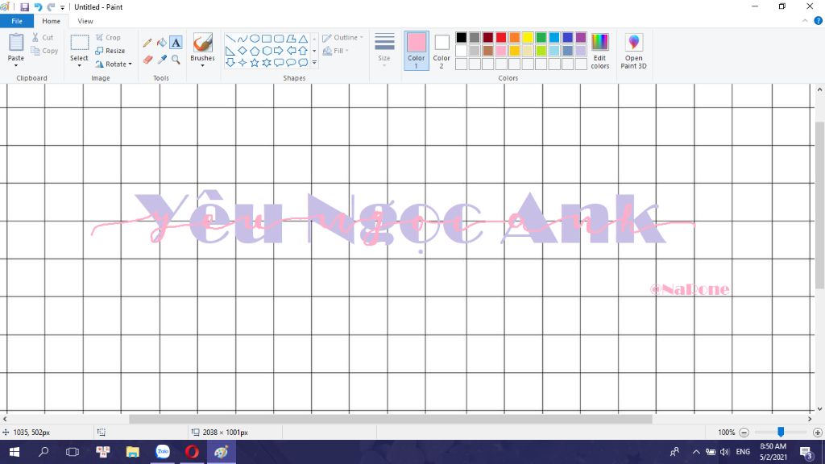Viewport: 825px width, 464px height.
Task: Expand the Paste dropdown arrow
Action: [x=16, y=65]
